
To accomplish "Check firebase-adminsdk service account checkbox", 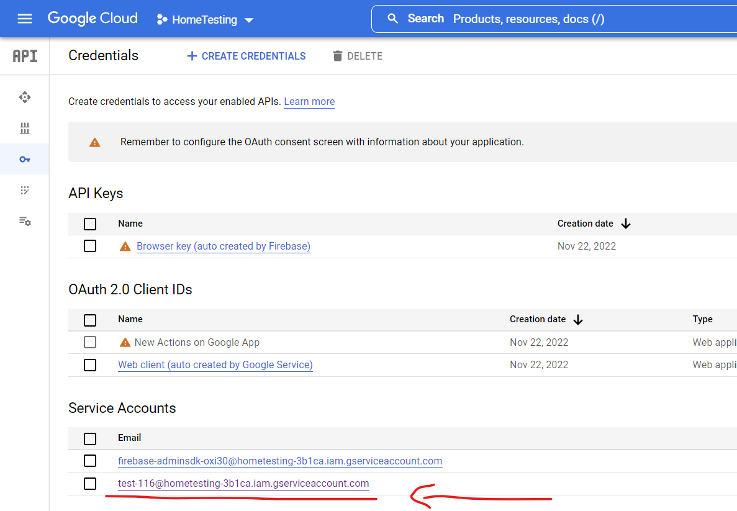I will coord(90,461).
